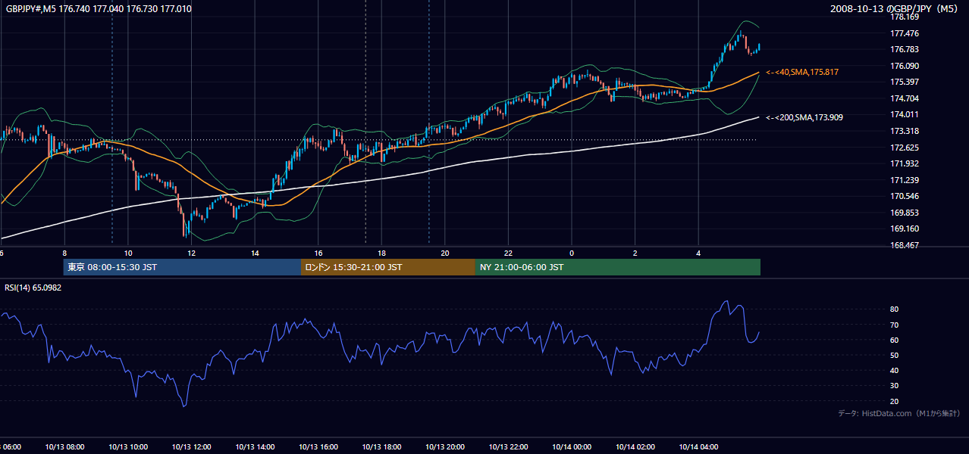Click the 10/13 16:00 time axis label
Image resolution: width=969 pixels, height=454 pixels.
pos(318,447)
